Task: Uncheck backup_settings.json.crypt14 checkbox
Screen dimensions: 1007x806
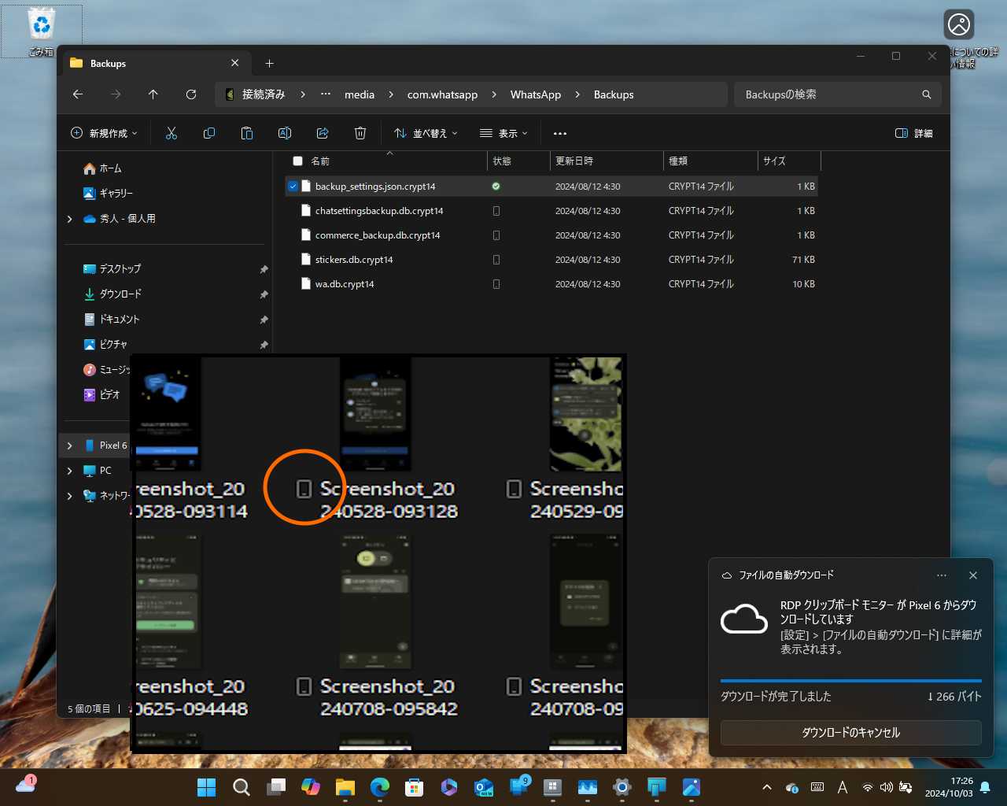Action: tap(293, 187)
